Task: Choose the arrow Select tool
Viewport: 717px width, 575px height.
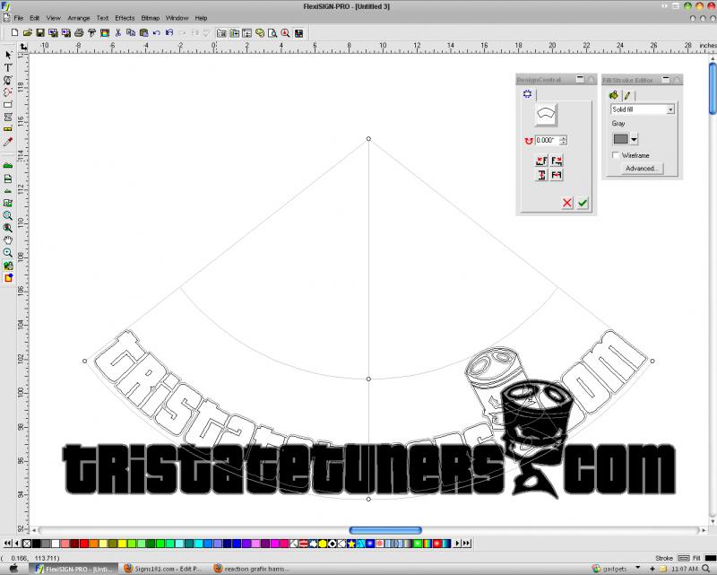Action: pos(8,55)
